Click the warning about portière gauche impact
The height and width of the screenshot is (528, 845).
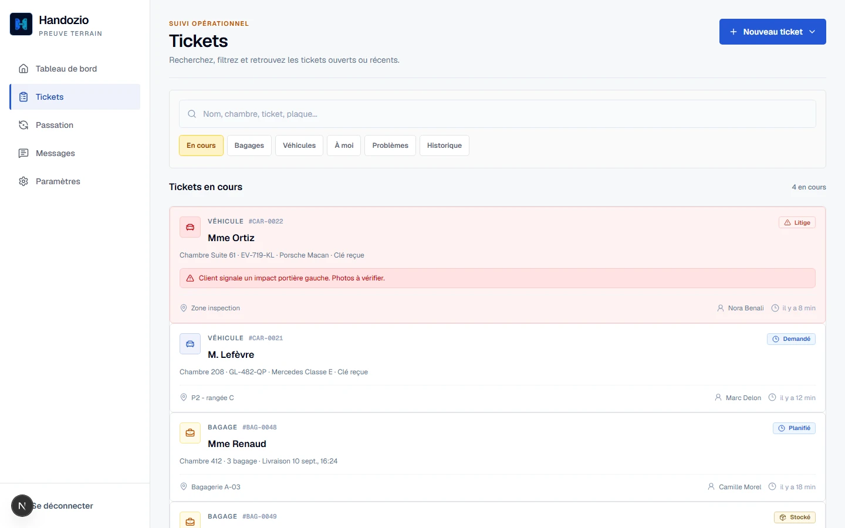coord(497,278)
